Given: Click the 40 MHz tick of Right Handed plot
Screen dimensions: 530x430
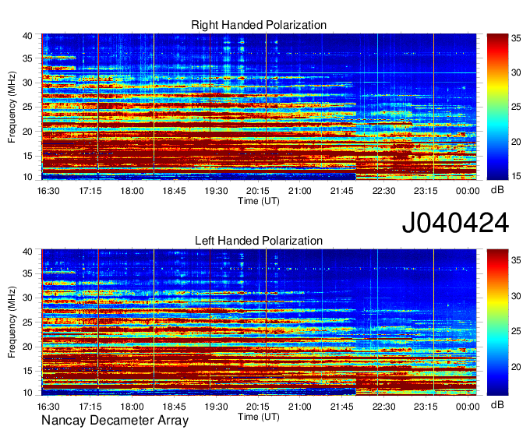Looking at the screenshot, I should [27, 36].
